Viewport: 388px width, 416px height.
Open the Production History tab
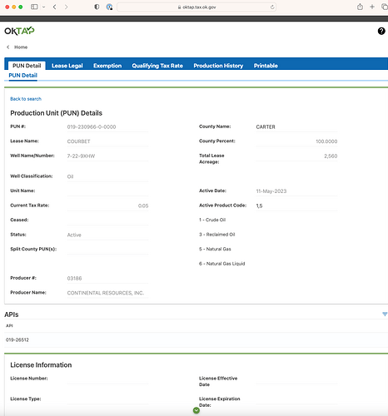(x=218, y=66)
